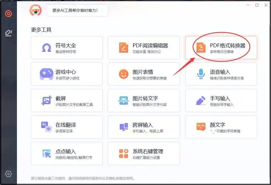This screenshot has width=271, height=185.
Task: Open the 颜文字 emoticon face icon
Action: pos(201,127)
